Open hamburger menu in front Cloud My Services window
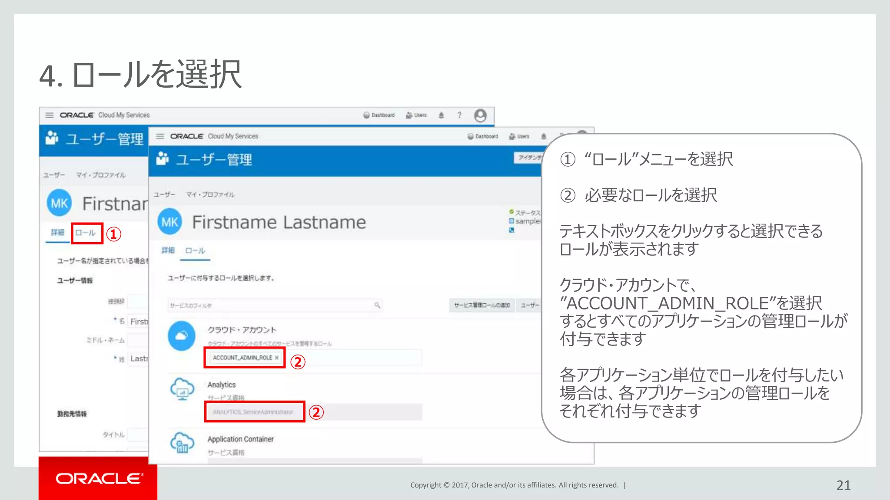The height and width of the screenshot is (500, 890). click(160, 136)
